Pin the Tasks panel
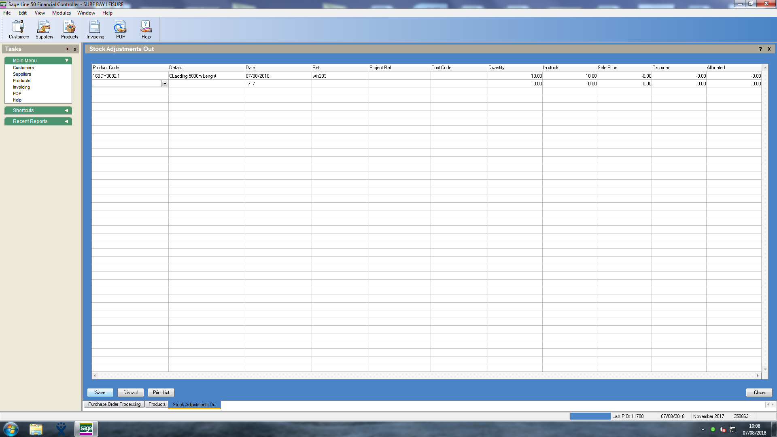 click(67, 49)
